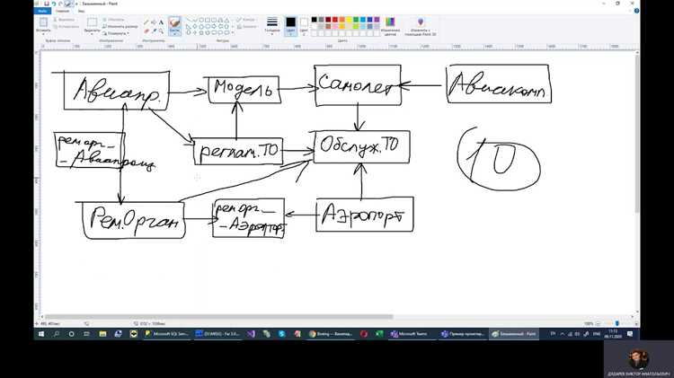Open Skype from the taskbar
This screenshot has width=674, height=378.
(281, 334)
